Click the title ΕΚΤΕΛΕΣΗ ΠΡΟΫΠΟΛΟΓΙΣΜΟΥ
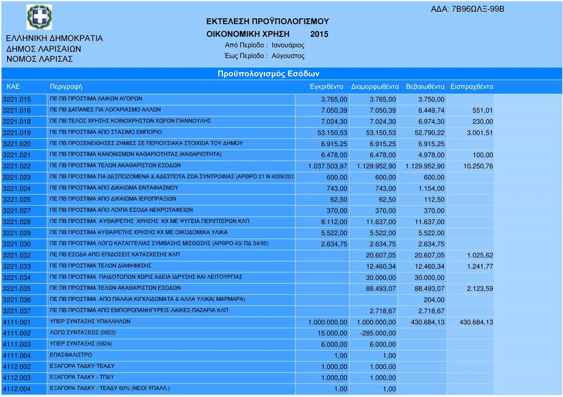This screenshot has height=397, width=563. coord(267,21)
